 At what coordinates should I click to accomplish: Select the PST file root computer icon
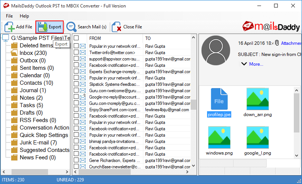pyautogui.click(x=6, y=38)
